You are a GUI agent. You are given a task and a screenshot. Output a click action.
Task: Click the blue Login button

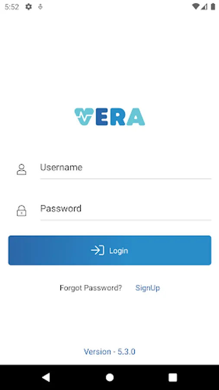(110, 250)
